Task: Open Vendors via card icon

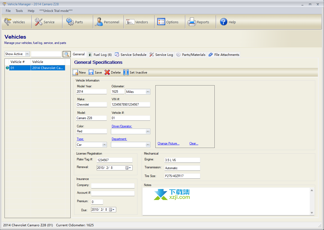Action: [130, 22]
